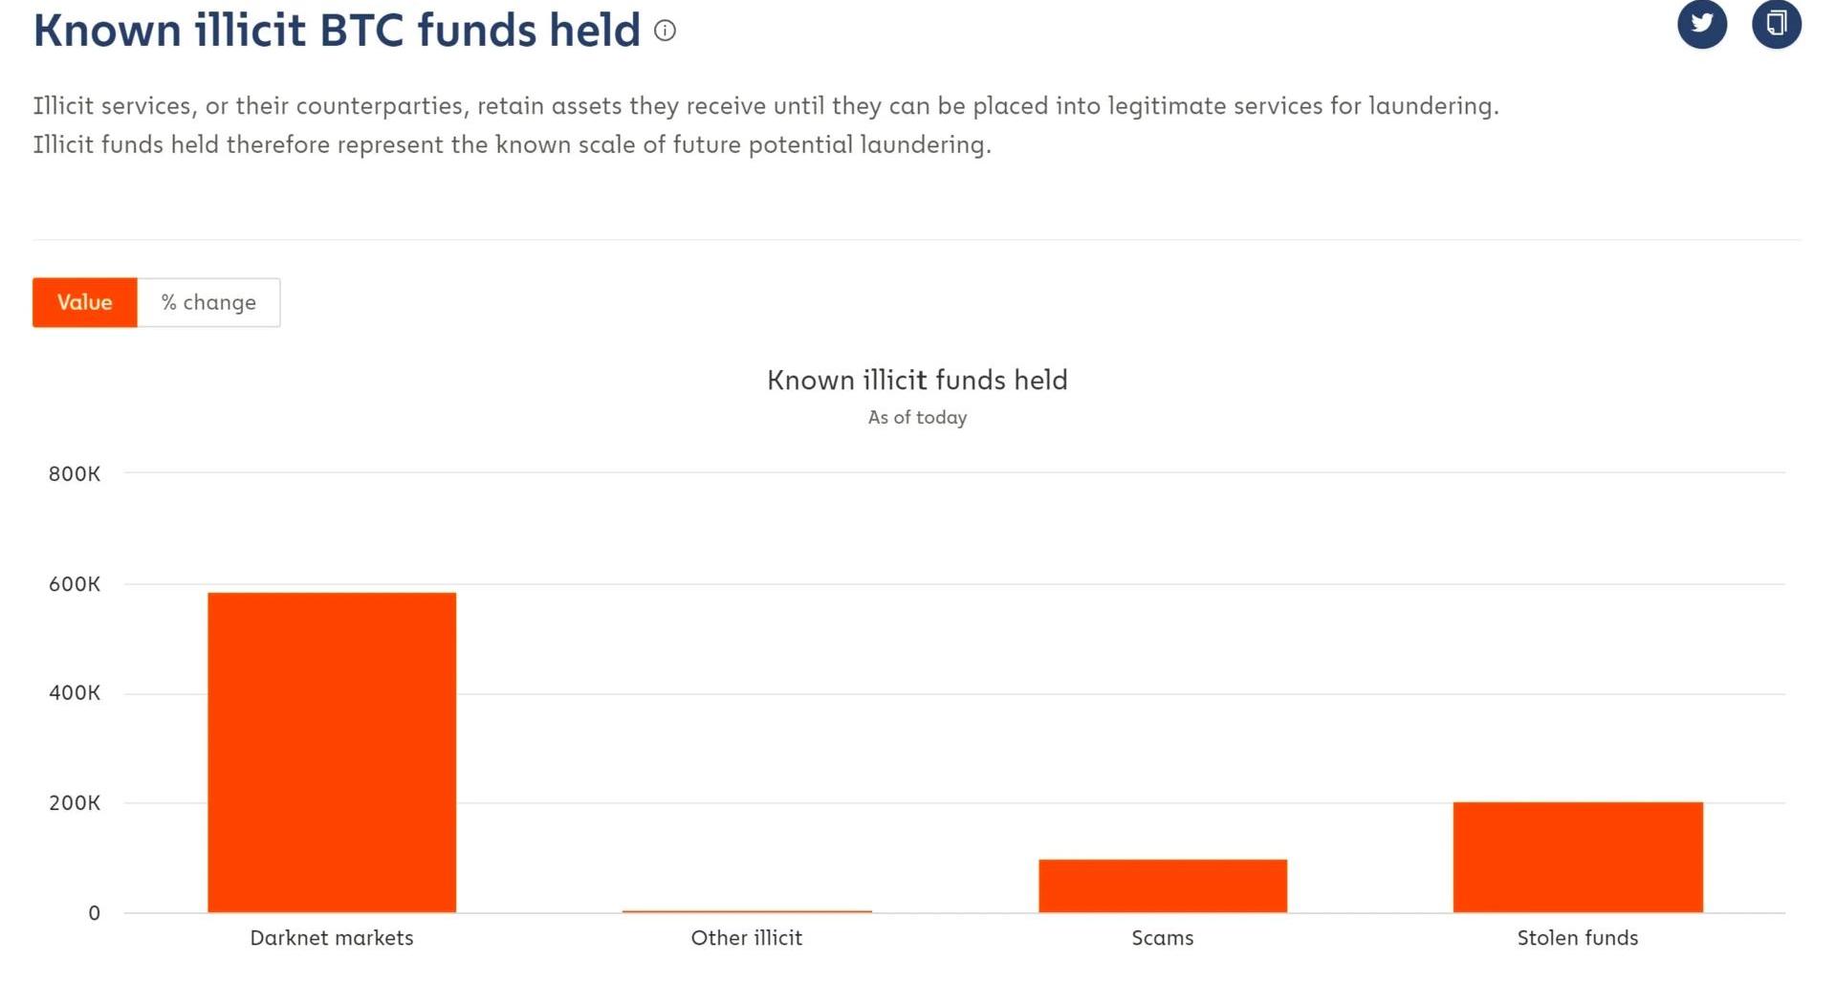Click the copy icon button

[1776, 23]
